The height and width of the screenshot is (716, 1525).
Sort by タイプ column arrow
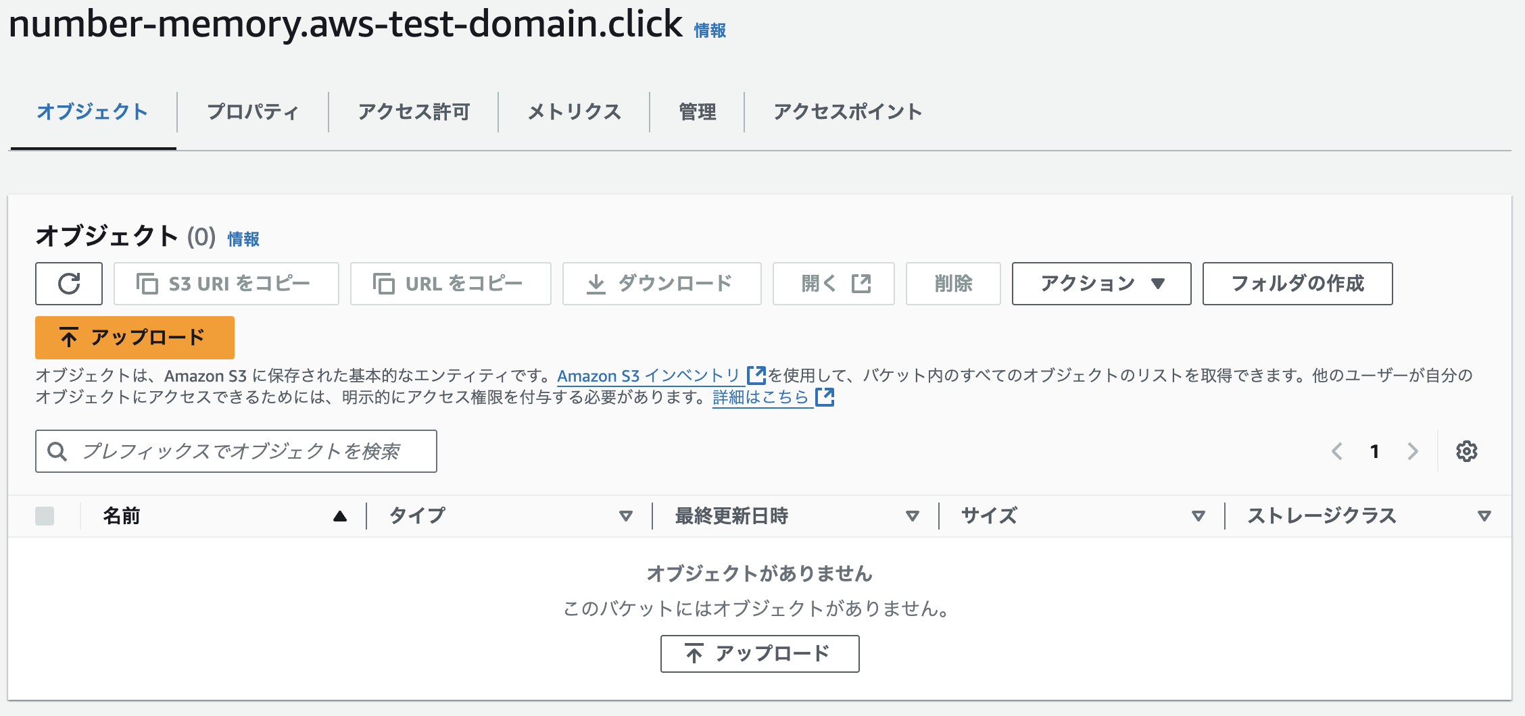[626, 516]
